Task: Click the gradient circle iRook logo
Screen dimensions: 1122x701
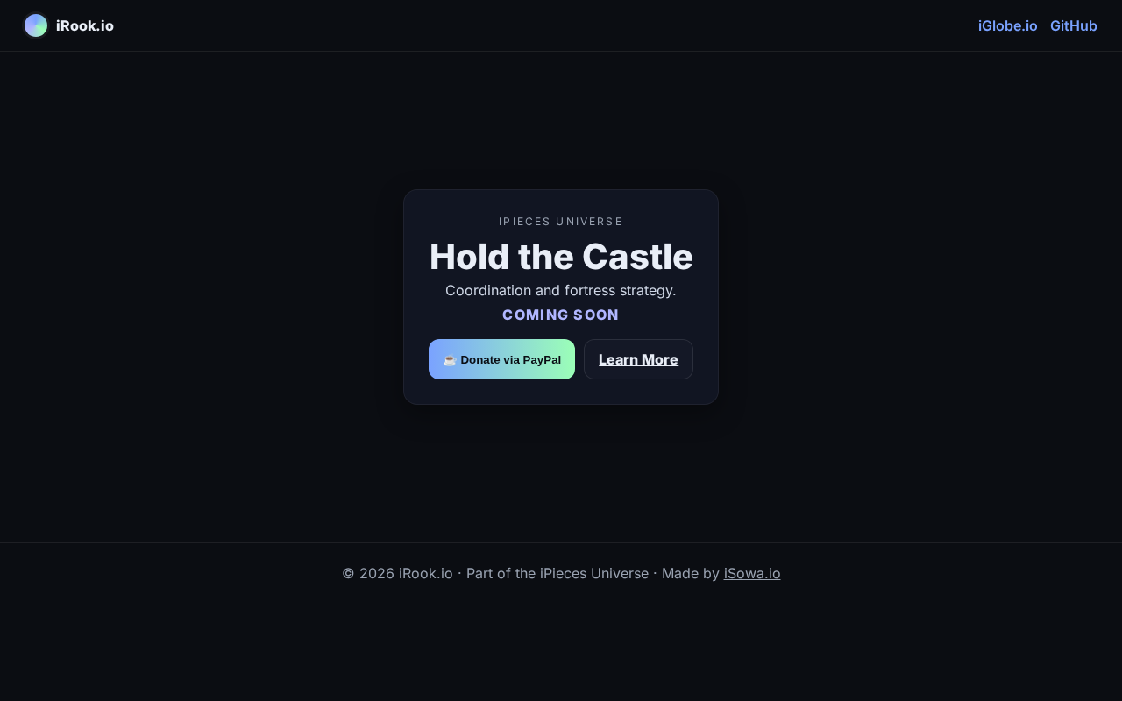Action: pos(36,25)
